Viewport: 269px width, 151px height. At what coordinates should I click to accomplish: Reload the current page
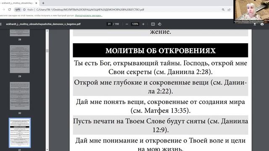[x=9, y=10]
